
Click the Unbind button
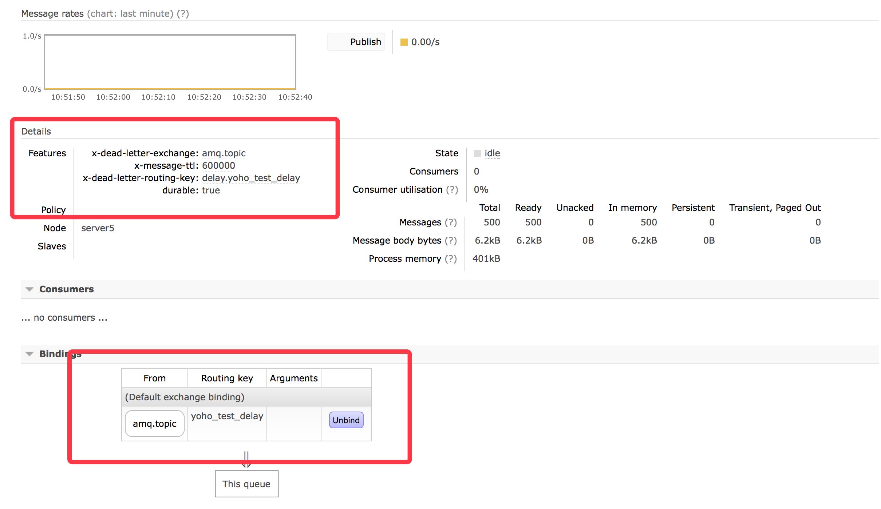click(346, 420)
